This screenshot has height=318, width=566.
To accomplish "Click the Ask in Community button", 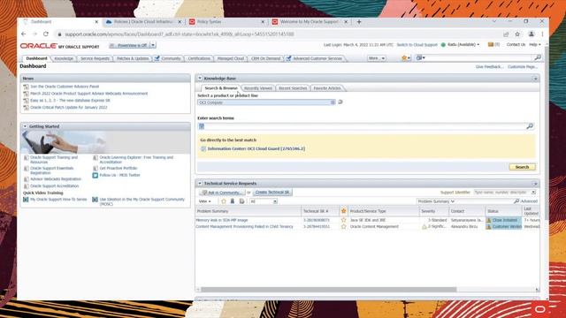I will (x=223, y=193).
